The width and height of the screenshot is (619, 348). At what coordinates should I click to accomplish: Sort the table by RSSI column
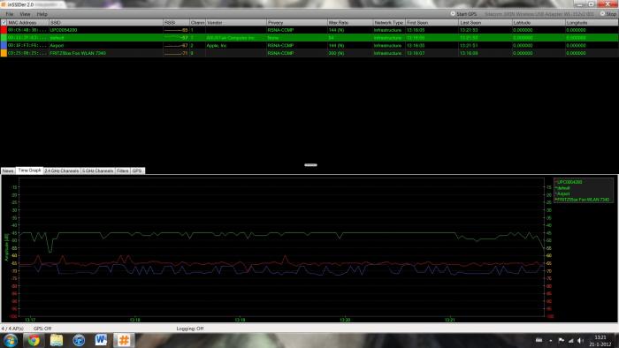pos(176,23)
